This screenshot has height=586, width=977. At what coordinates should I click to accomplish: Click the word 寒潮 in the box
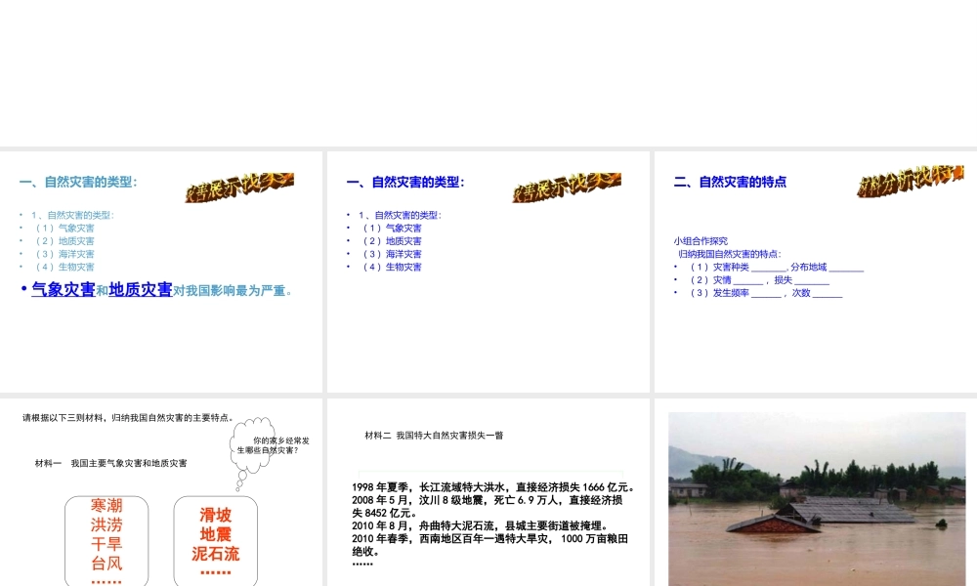[x=106, y=505]
